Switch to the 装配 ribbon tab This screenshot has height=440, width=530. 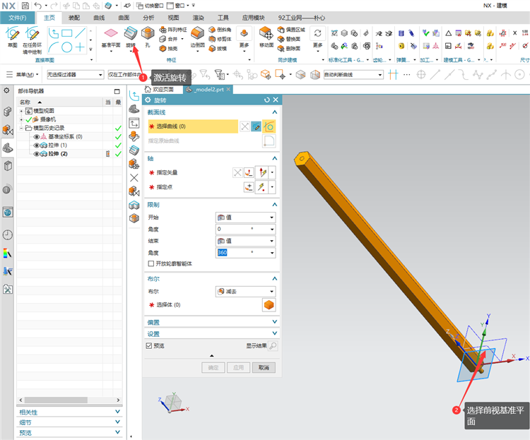click(74, 18)
